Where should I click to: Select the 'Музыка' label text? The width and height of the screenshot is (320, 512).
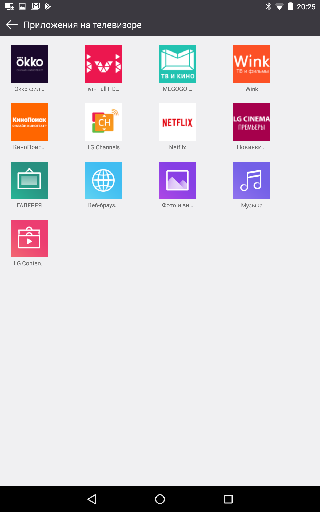click(x=252, y=205)
